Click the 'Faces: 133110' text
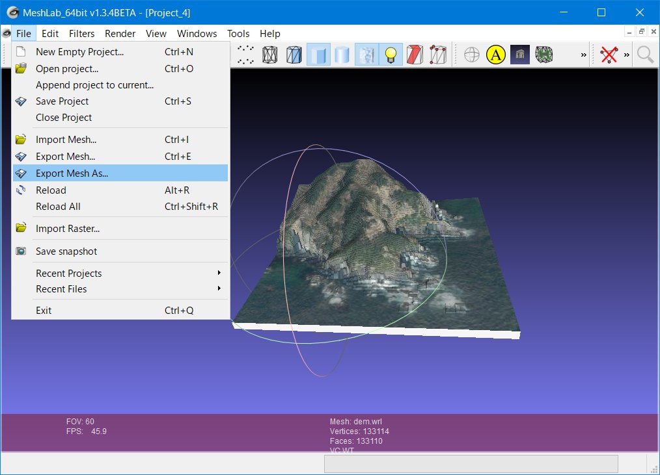Image resolution: width=660 pixels, height=475 pixels. click(356, 441)
